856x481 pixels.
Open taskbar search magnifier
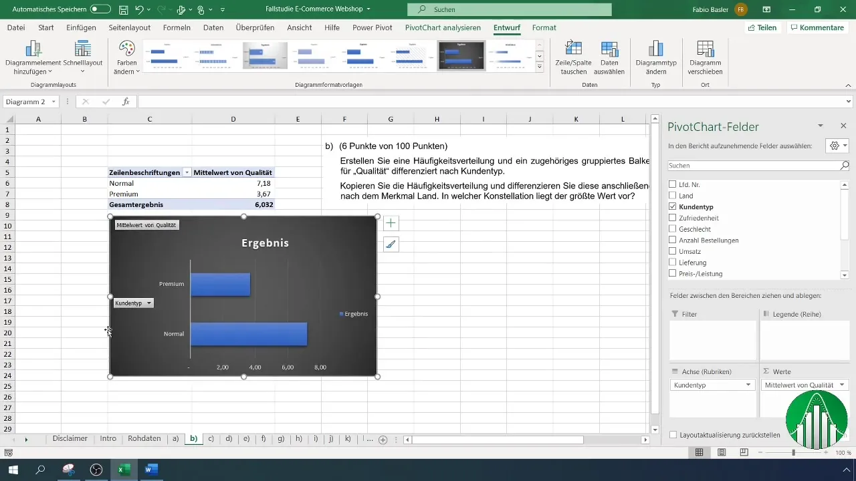tap(40, 470)
